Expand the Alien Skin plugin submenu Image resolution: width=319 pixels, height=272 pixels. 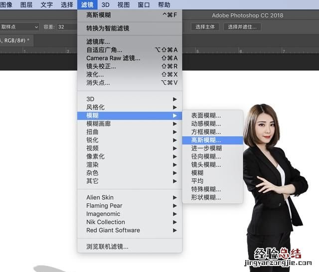(x=130, y=197)
